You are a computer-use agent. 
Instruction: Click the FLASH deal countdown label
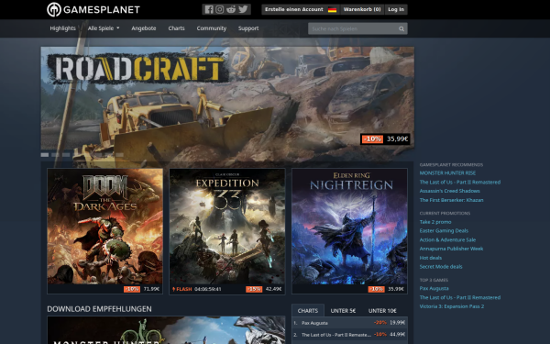tap(197, 289)
